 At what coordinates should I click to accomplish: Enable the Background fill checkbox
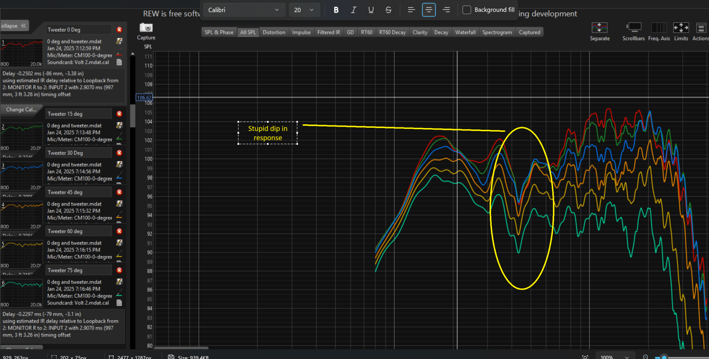pyautogui.click(x=467, y=10)
